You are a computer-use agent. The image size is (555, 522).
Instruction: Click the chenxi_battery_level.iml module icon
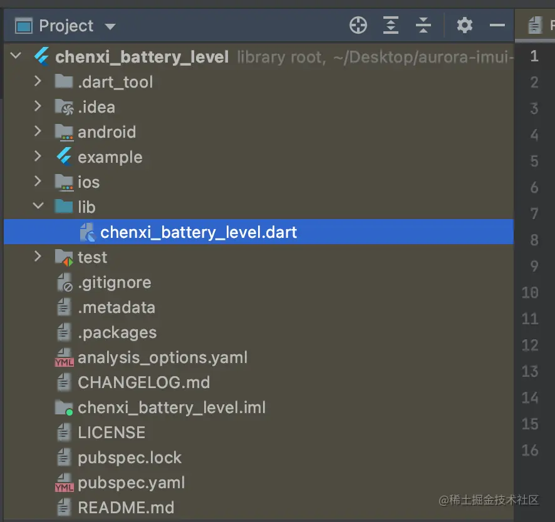coord(64,407)
